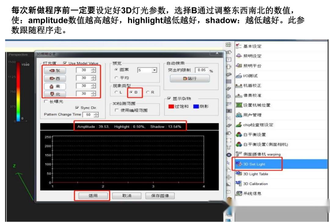
Task: Open the I/O测试 menu entry
Action: (281, 76)
